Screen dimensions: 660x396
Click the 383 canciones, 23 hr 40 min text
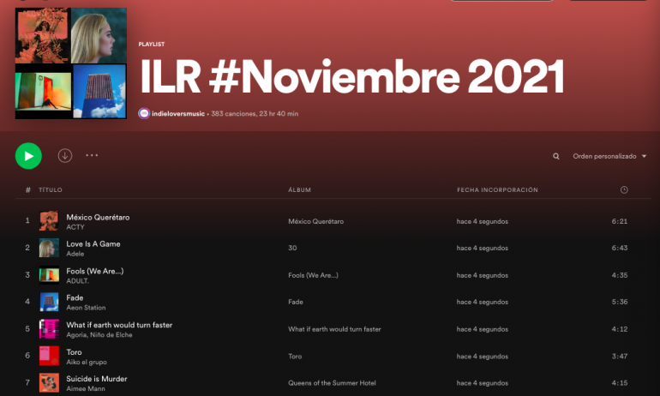point(255,114)
